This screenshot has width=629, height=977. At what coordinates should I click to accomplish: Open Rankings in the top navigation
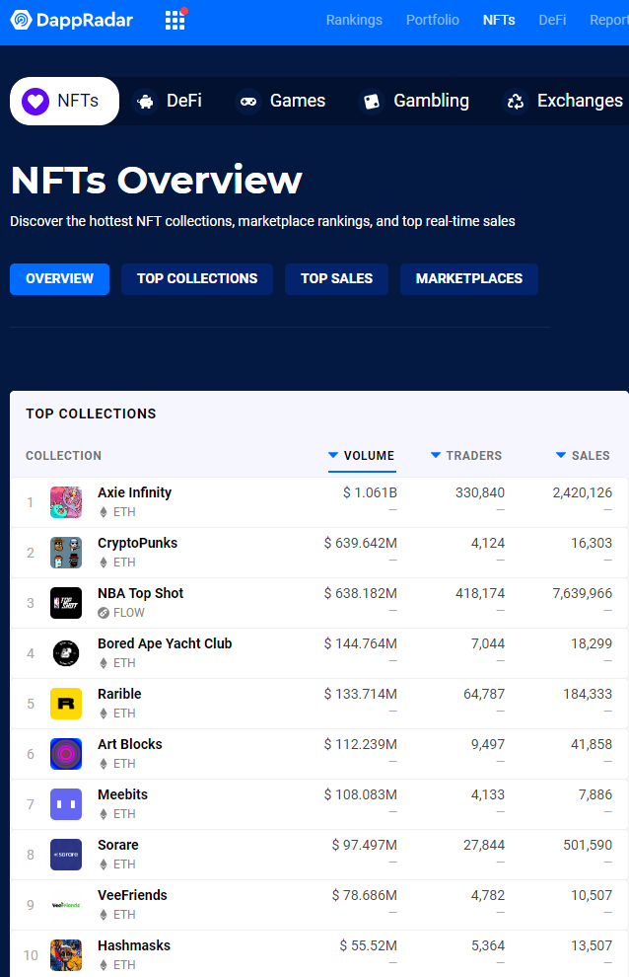pyautogui.click(x=354, y=20)
